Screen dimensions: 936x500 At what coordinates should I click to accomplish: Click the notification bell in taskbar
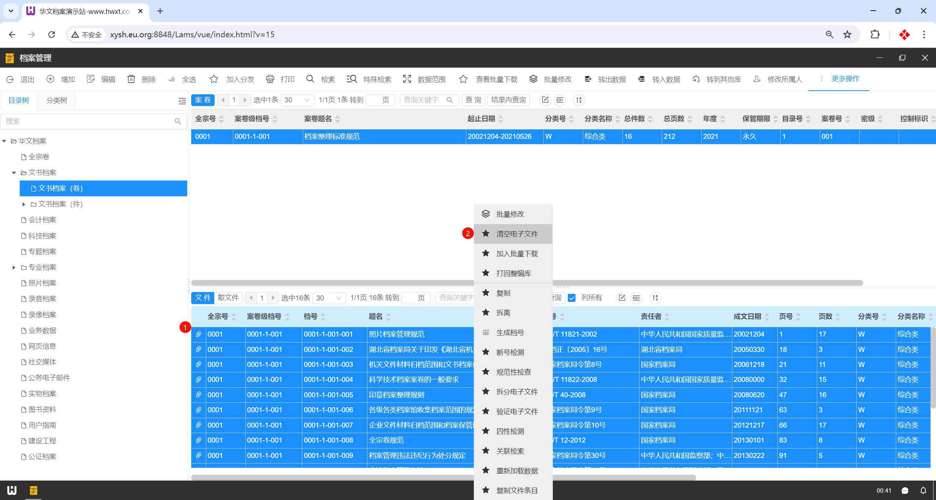tap(923, 490)
